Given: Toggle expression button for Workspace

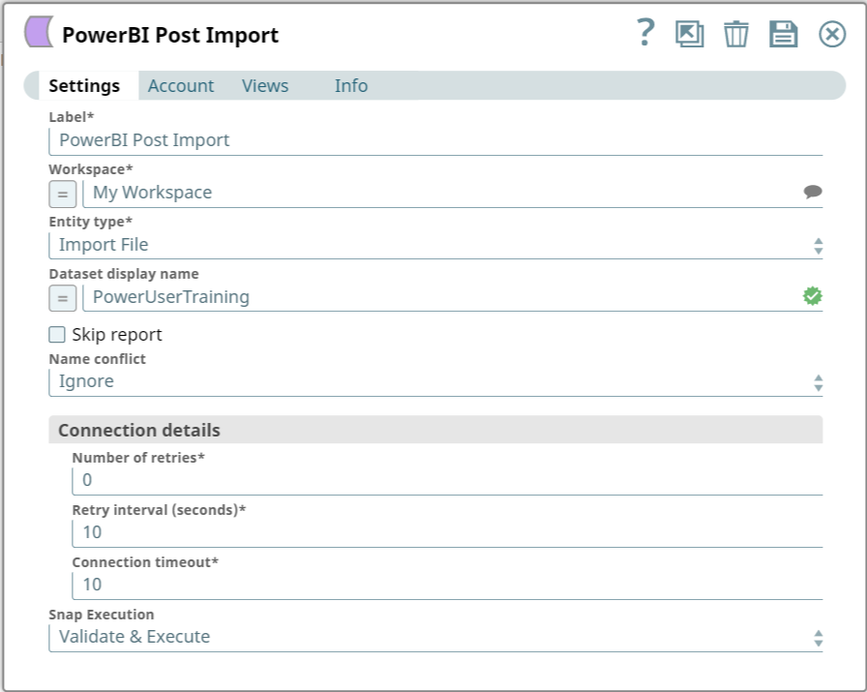Looking at the screenshot, I should pos(63,195).
